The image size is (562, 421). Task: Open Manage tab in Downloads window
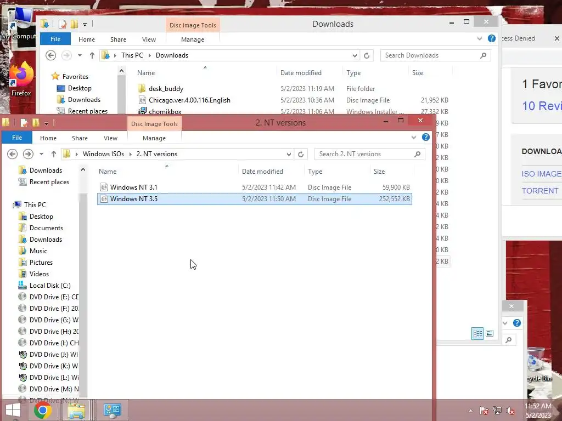(193, 39)
